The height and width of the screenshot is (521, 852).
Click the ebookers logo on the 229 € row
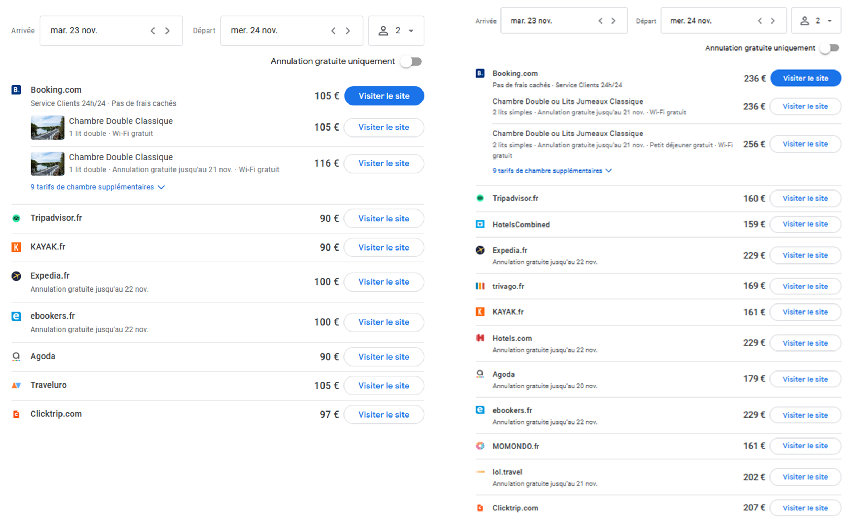point(480,410)
